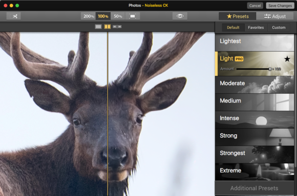This screenshot has width=297, height=196.
Task: Toggle the eye preview icon
Action: click(x=180, y=16)
